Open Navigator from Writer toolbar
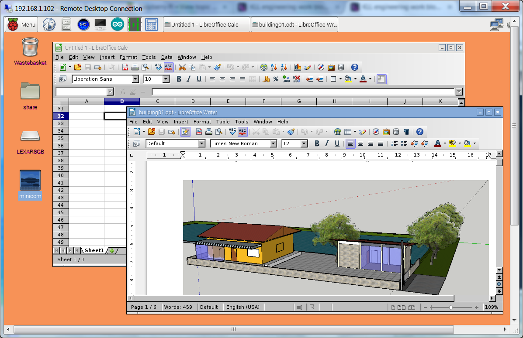This screenshot has height=338, width=523. 376,132
